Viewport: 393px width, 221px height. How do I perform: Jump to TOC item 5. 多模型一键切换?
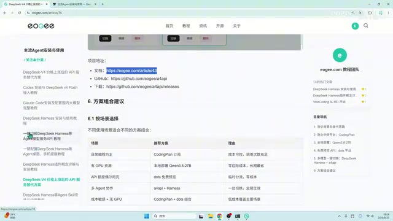pyautogui.click(x=335, y=160)
